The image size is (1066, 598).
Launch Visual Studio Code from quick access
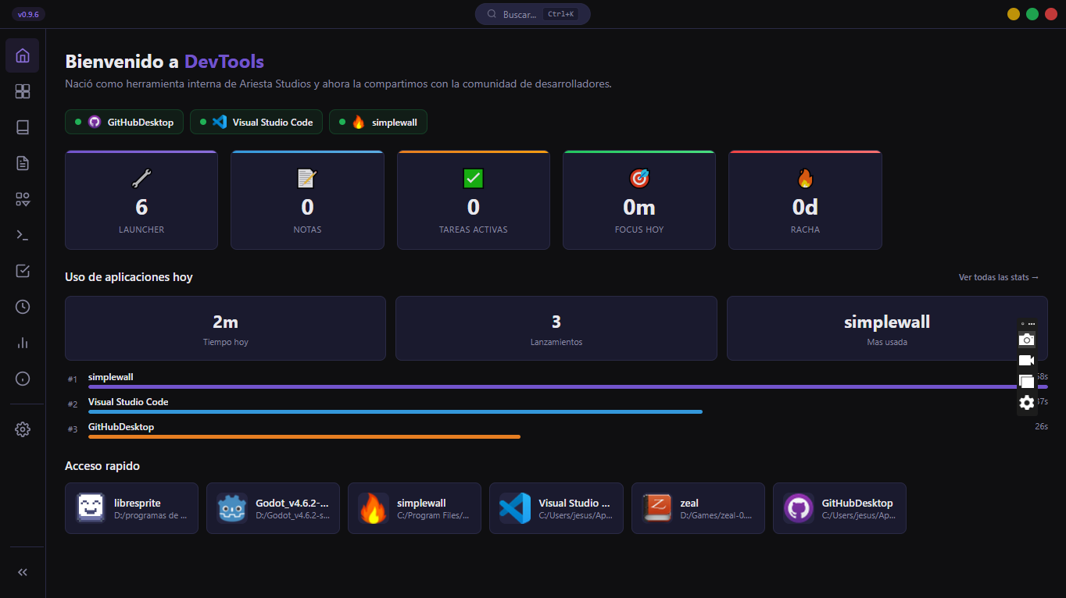point(556,508)
